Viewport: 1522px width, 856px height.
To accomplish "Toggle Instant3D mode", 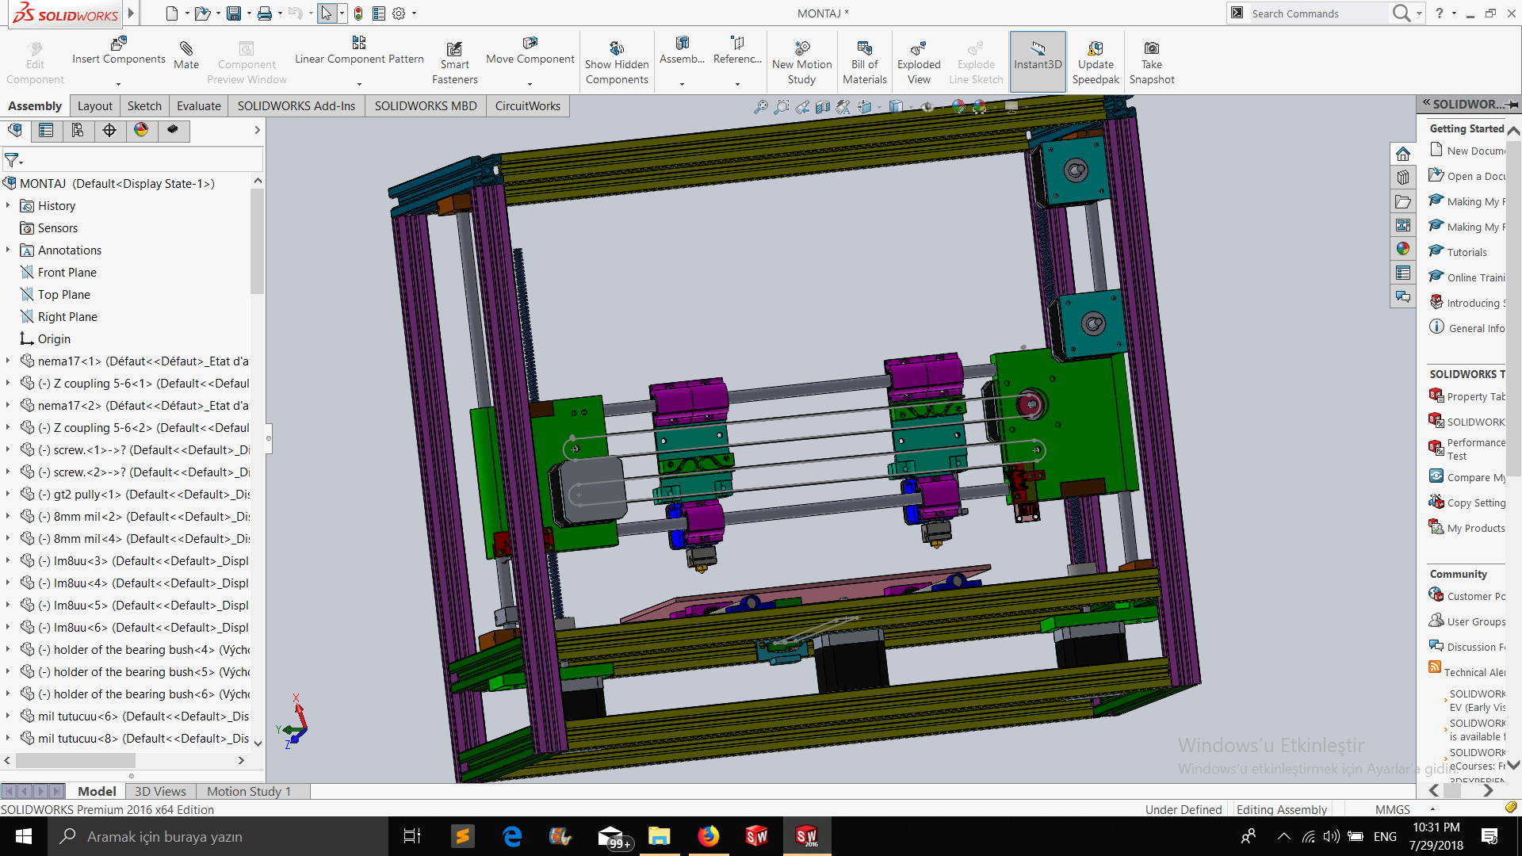I will (x=1037, y=62).
